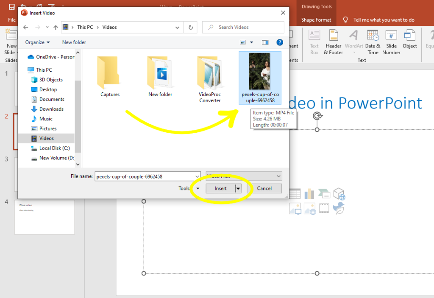This screenshot has width=434, height=298.
Task: Cancel the Insert Video dialog
Action: pyautogui.click(x=264, y=188)
